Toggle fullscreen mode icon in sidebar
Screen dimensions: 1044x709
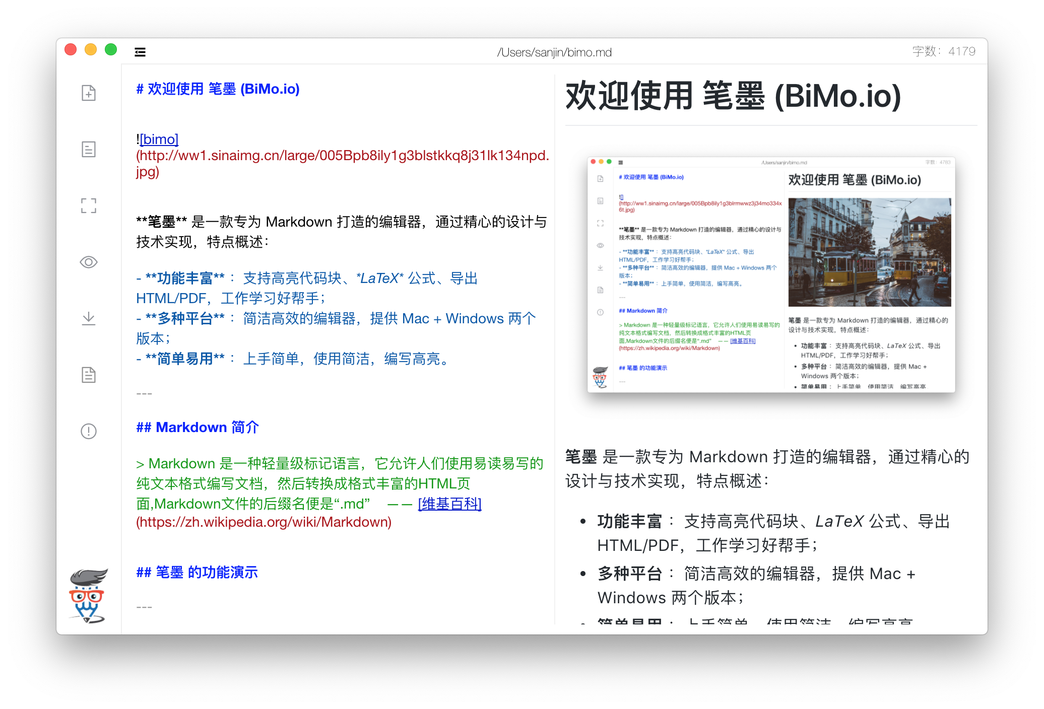pyautogui.click(x=89, y=205)
